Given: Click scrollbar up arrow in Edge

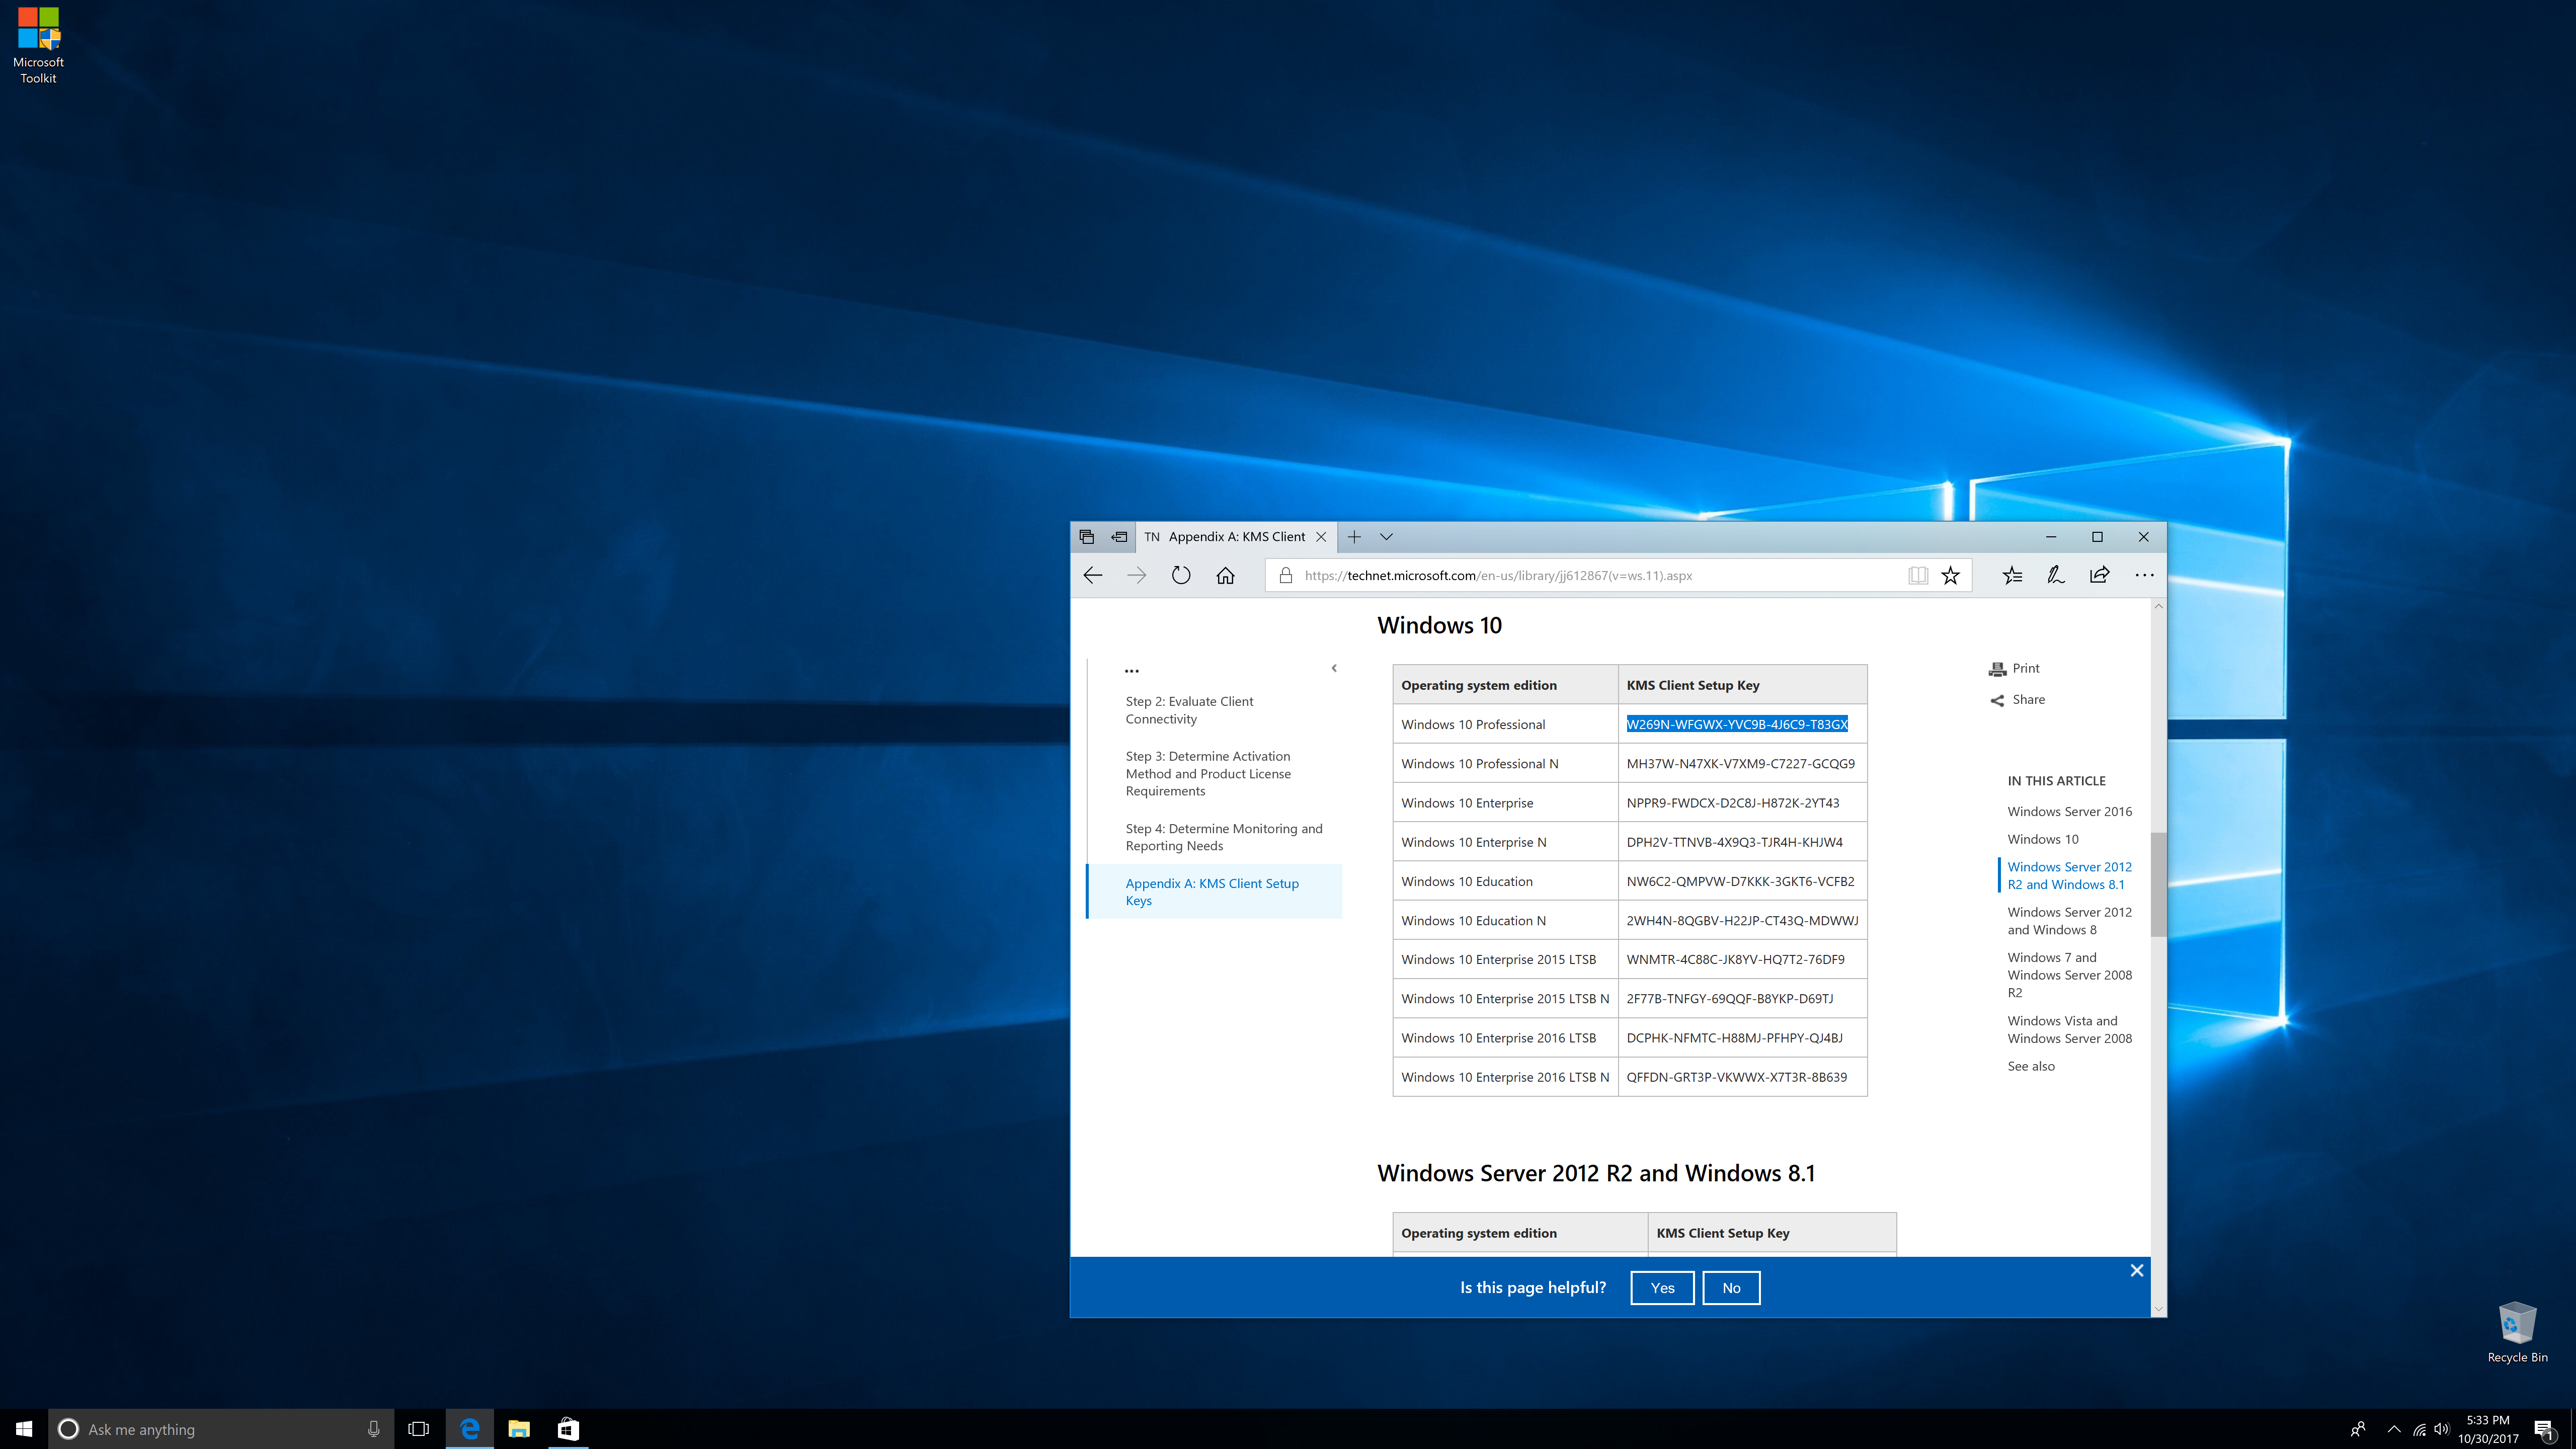Looking at the screenshot, I should (2158, 606).
